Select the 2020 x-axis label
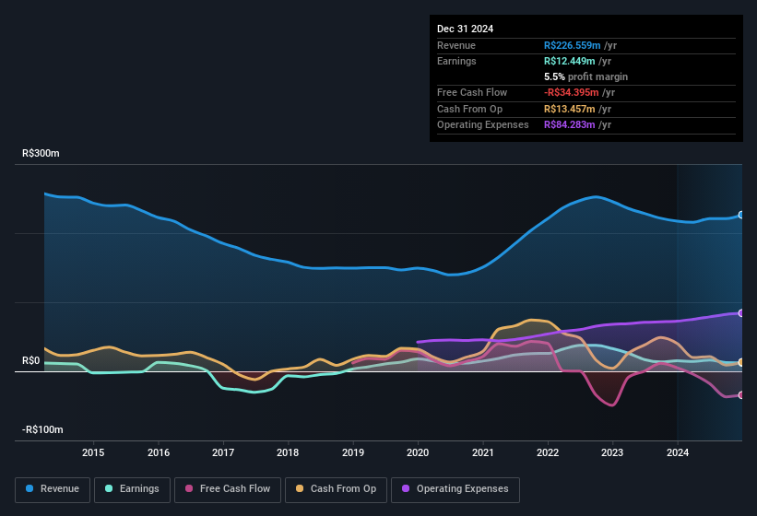Viewport: 757px width, 516px height. click(x=418, y=452)
